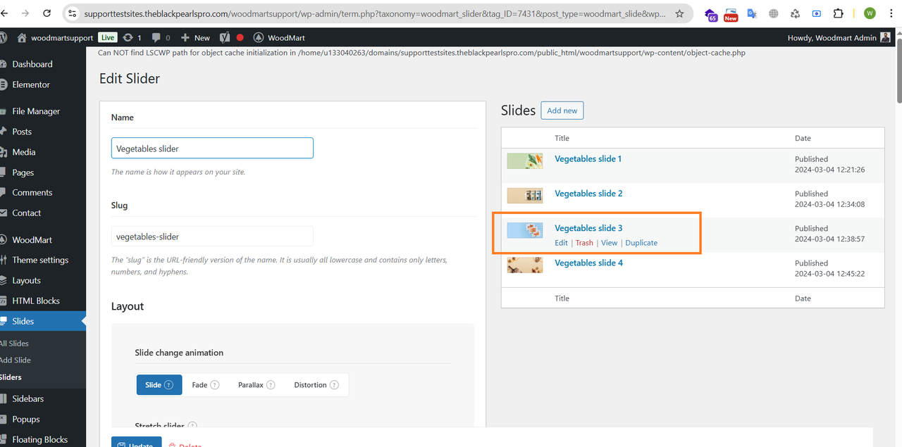
Task: Open the updates icon showing 1
Action: (132, 37)
